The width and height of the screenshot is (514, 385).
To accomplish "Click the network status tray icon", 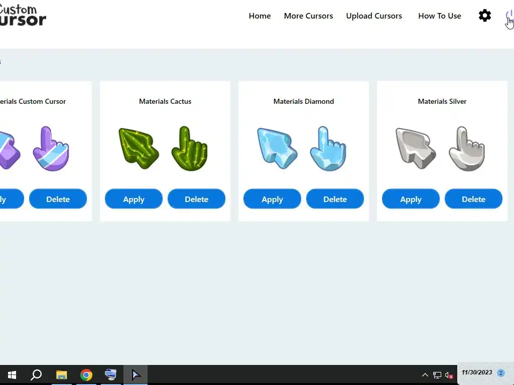I will click(x=437, y=375).
